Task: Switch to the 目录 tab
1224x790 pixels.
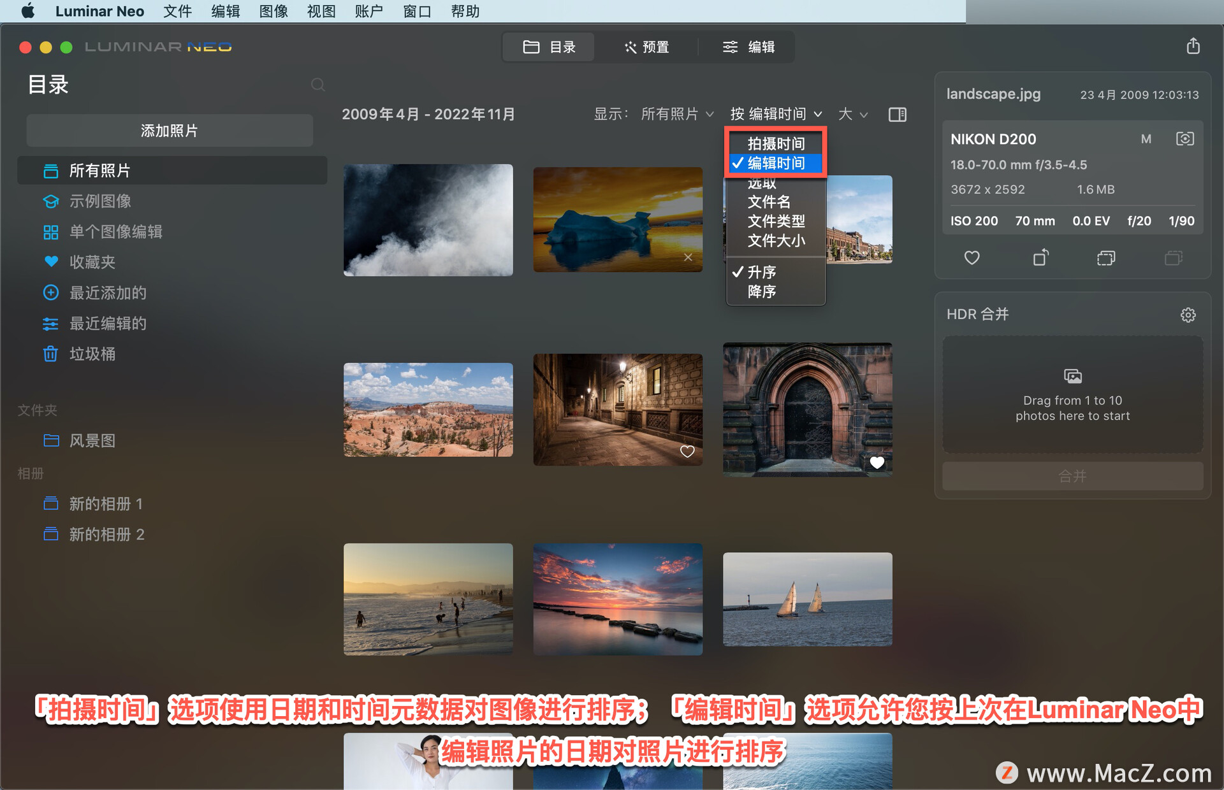Action: tap(549, 47)
